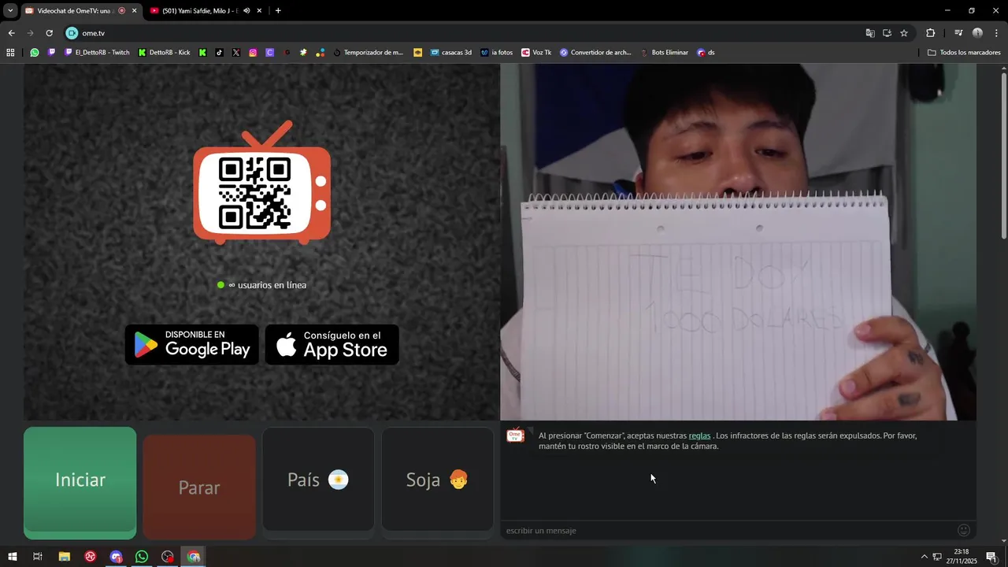Open ia fotos bookmark
This screenshot has width=1008, height=567.
point(497,53)
